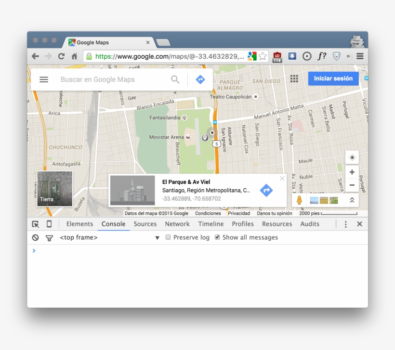Switch to the Elements tab

[79, 224]
